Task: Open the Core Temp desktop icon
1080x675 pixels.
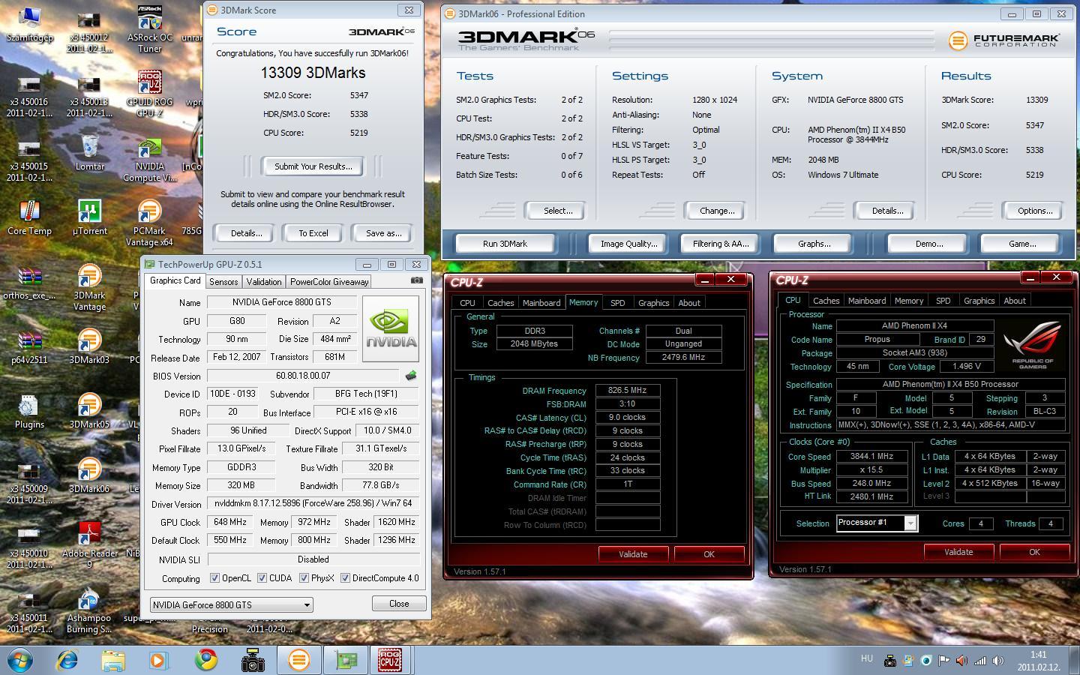Action: [29, 217]
